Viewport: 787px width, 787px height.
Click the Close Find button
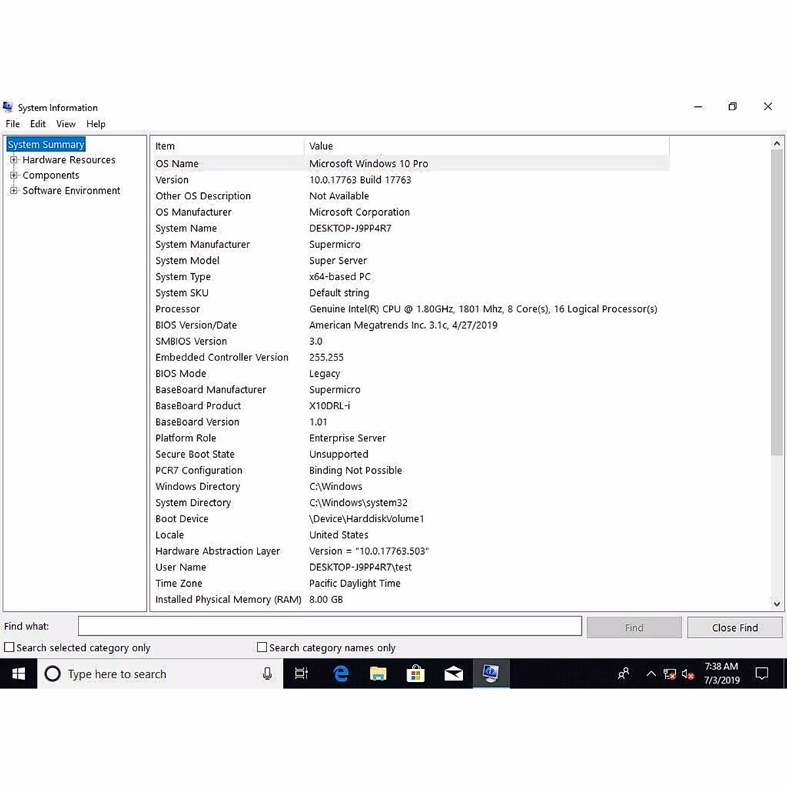tap(735, 628)
